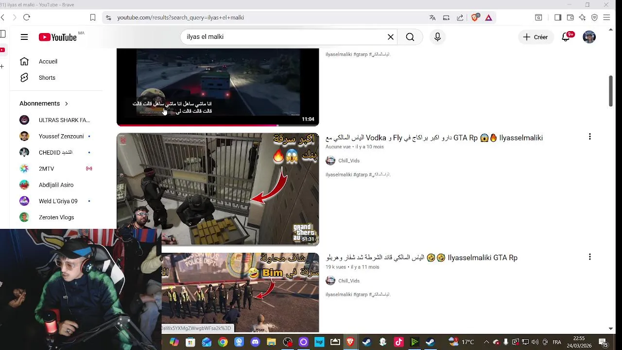
Task: Open Accueil in the sidebar
Action: pyautogui.click(x=56, y=61)
